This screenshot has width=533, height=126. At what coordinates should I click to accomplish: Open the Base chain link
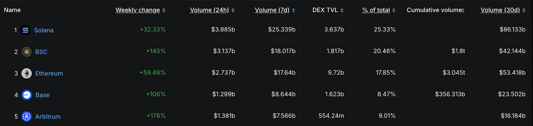pyautogui.click(x=42, y=95)
